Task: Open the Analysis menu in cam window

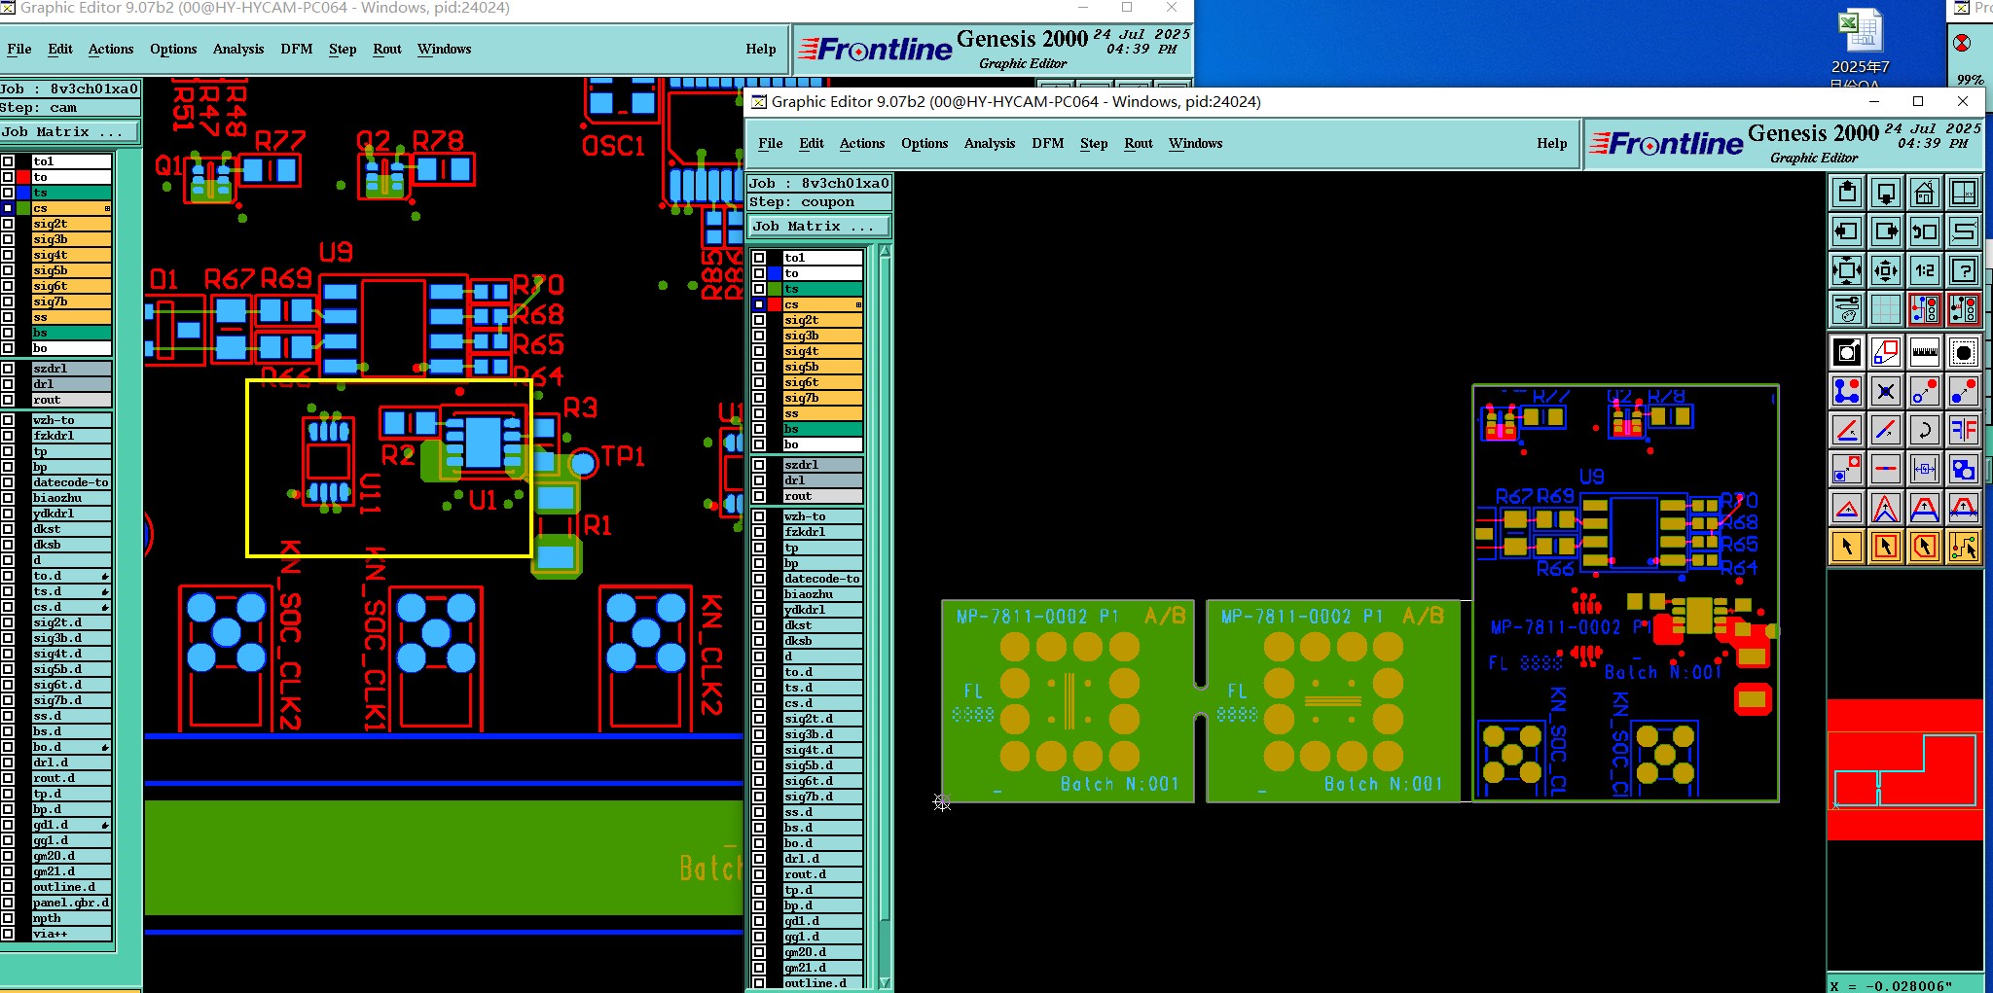Action: pyautogui.click(x=238, y=49)
